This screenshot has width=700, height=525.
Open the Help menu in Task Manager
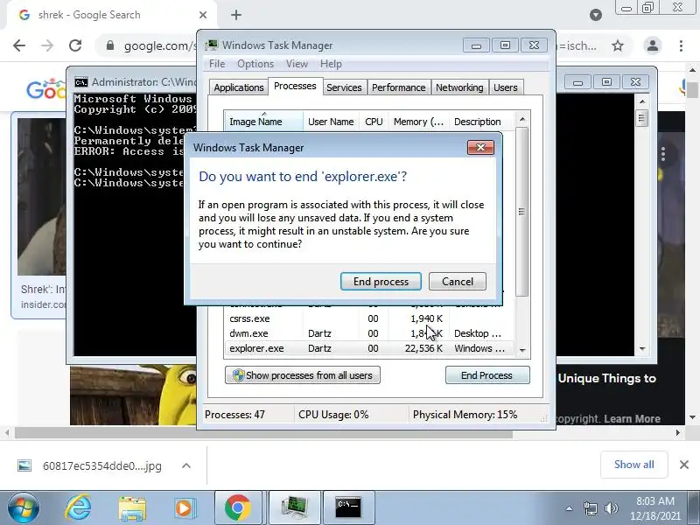pyautogui.click(x=331, y=64)
